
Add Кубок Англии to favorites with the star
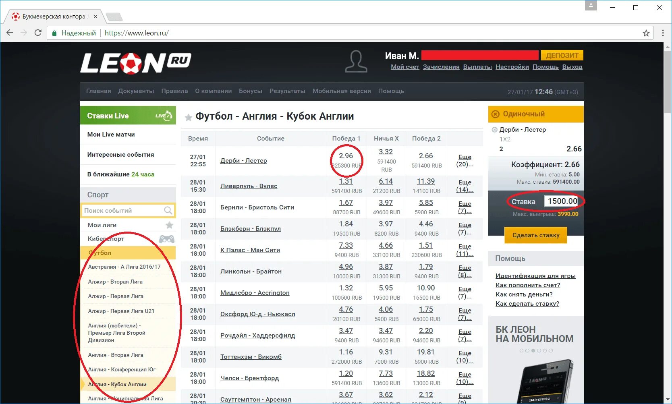click(188, 117)
